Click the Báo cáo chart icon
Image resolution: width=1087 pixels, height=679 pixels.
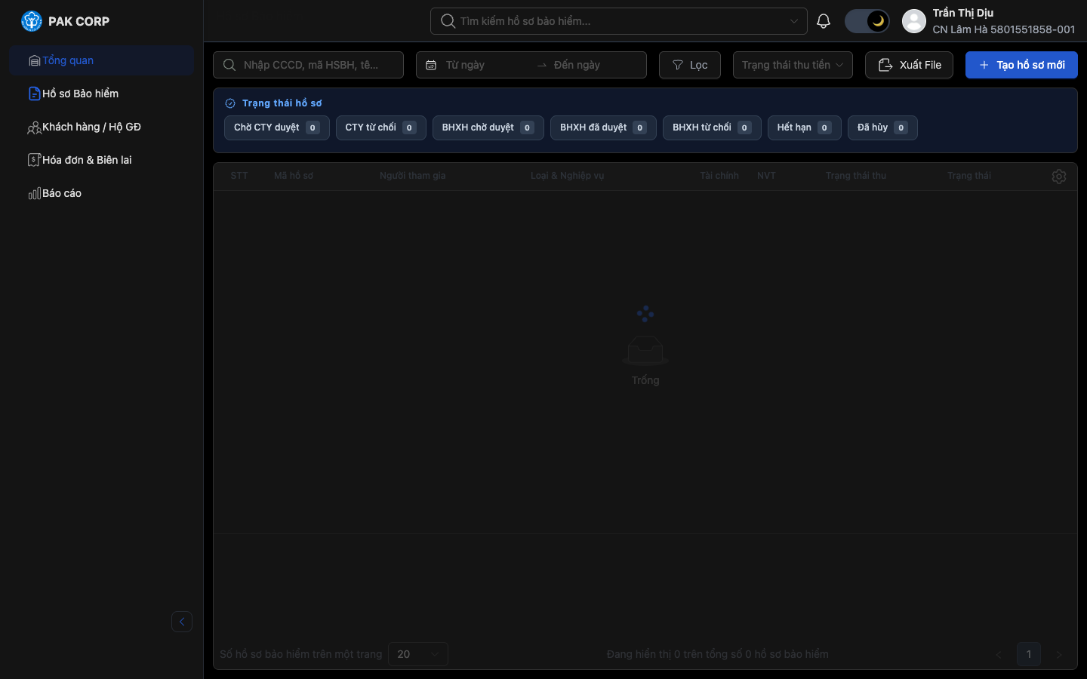pyautogui.click(x=35, y=194)
